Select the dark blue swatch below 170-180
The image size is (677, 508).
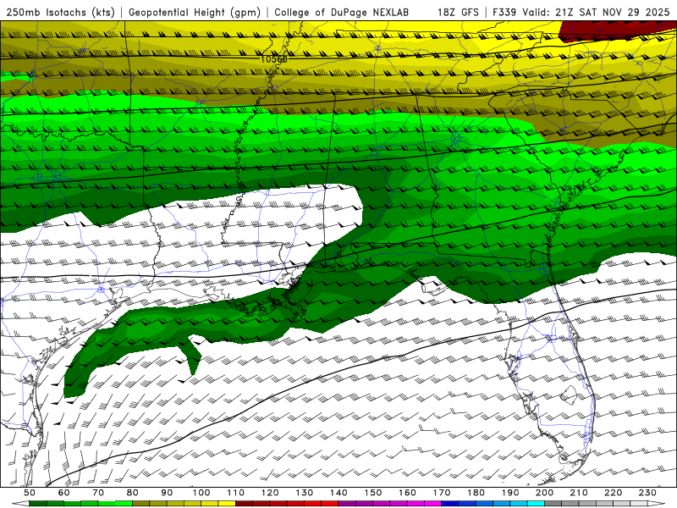tap(450, 504)
